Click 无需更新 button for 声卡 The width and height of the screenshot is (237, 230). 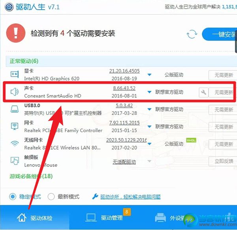[x=223, y=92]
